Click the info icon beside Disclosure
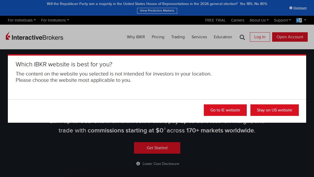 coord(291,8)
